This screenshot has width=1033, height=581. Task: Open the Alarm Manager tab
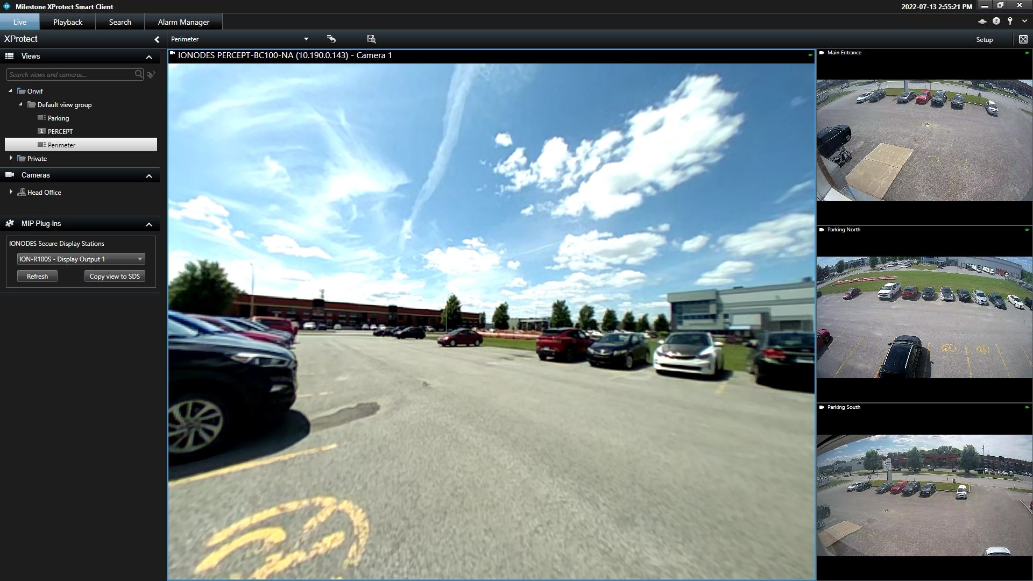[x=183, y=22]
